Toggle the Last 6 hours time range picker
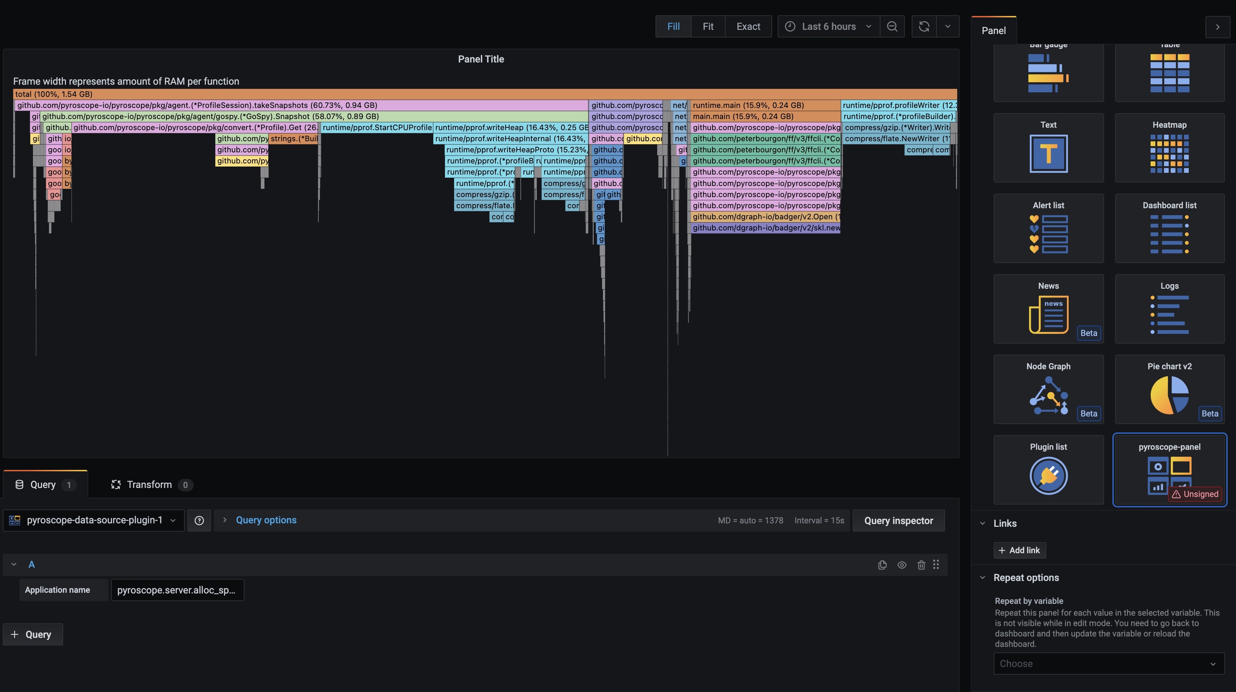1236x692 pixels. pyautogui.click(x=828, y=25)
